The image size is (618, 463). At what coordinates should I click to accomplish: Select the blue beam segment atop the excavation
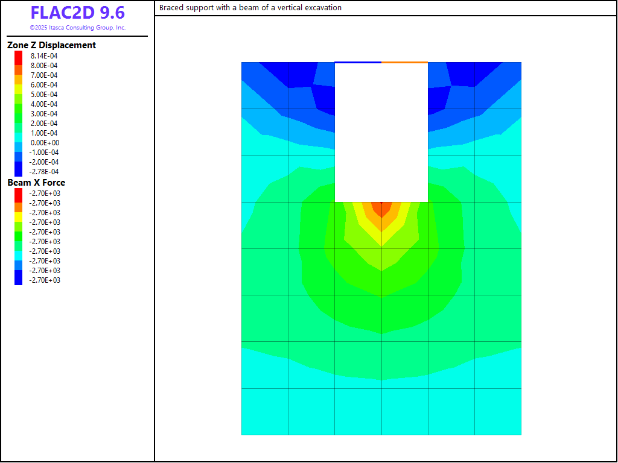click(358, 62)
